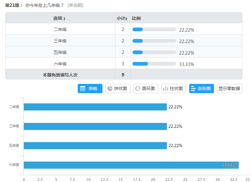Click the 五年级 progress bar in table
Screen dimensions: 252x182
pyautogui.click(x=154, y=52)
